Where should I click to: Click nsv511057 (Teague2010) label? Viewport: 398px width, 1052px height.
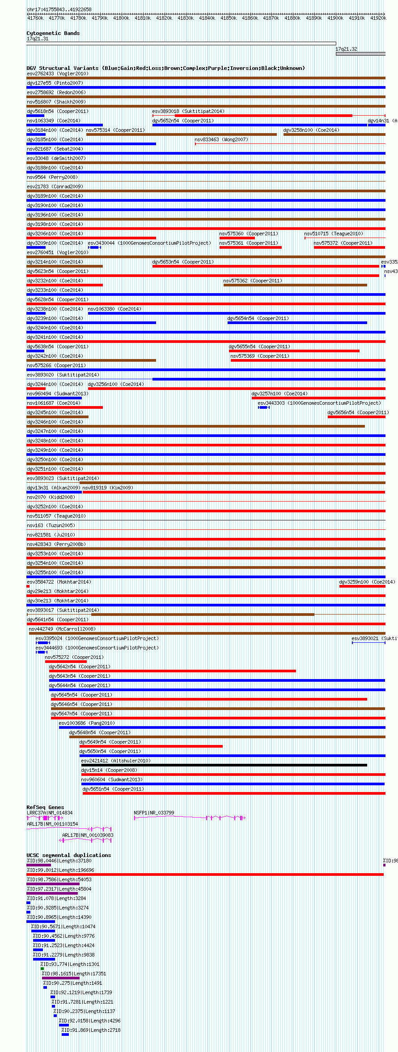pyautogui.click(x=56, y=516)
